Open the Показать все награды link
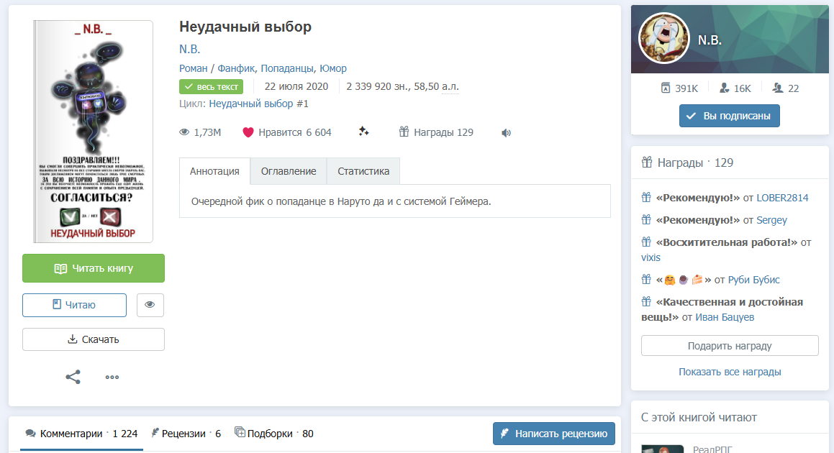 click(x=730, y=372)
